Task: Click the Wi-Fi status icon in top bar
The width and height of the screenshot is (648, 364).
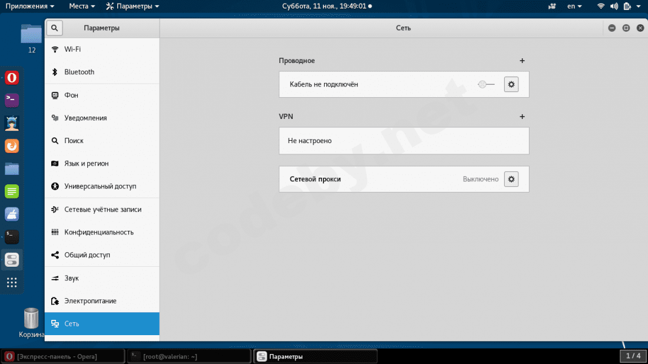Action: tap(601, 6)
